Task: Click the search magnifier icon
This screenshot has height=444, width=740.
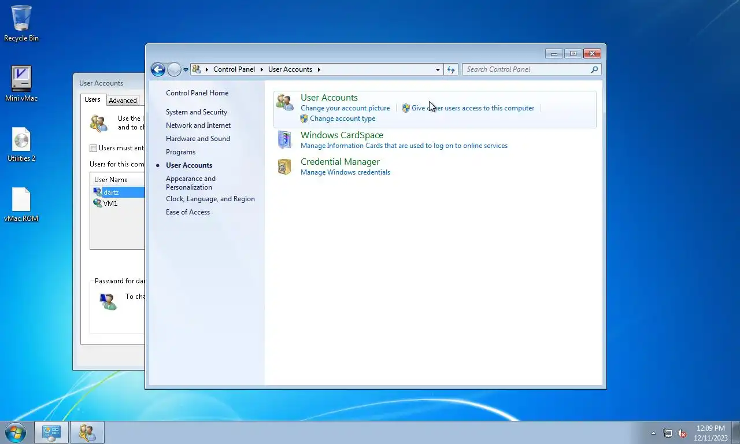Action: [594, 69]
